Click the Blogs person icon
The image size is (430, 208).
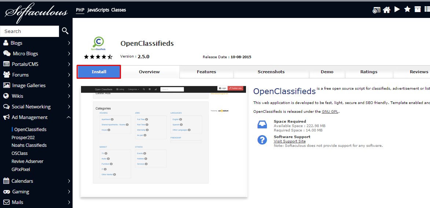tap(6, 43)
